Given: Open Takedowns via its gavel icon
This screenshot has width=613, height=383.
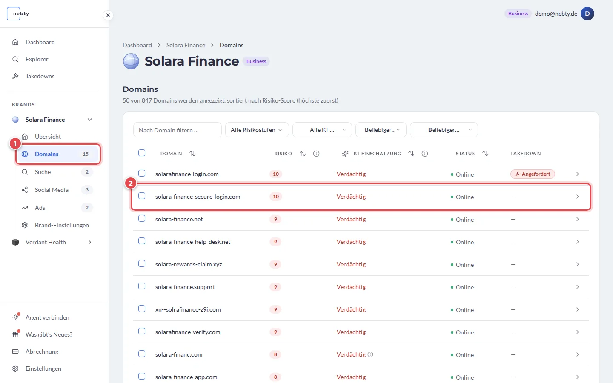Looking at the screenshot, I should [15, 76].
